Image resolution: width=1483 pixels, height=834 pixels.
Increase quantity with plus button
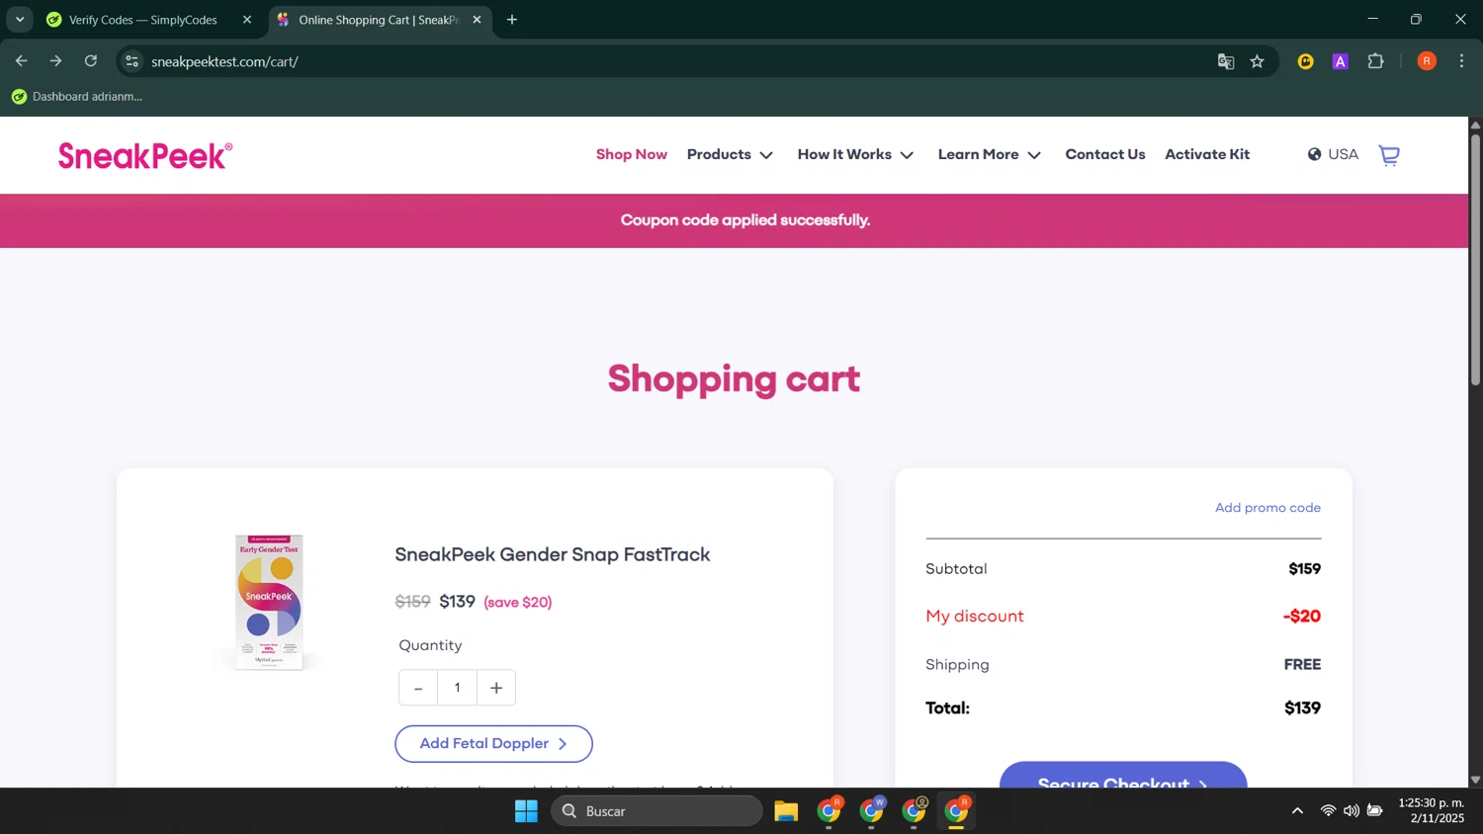pos(496,688)
